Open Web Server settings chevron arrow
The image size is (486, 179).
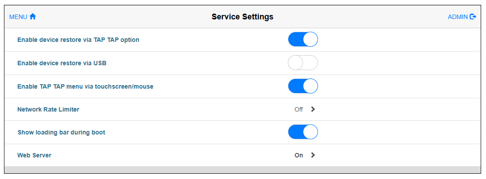pos(313,155)
